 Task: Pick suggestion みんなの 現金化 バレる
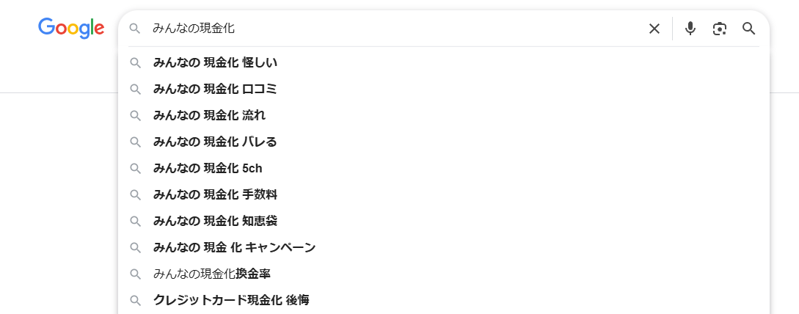pyautogui.click(x=215, y=142)
